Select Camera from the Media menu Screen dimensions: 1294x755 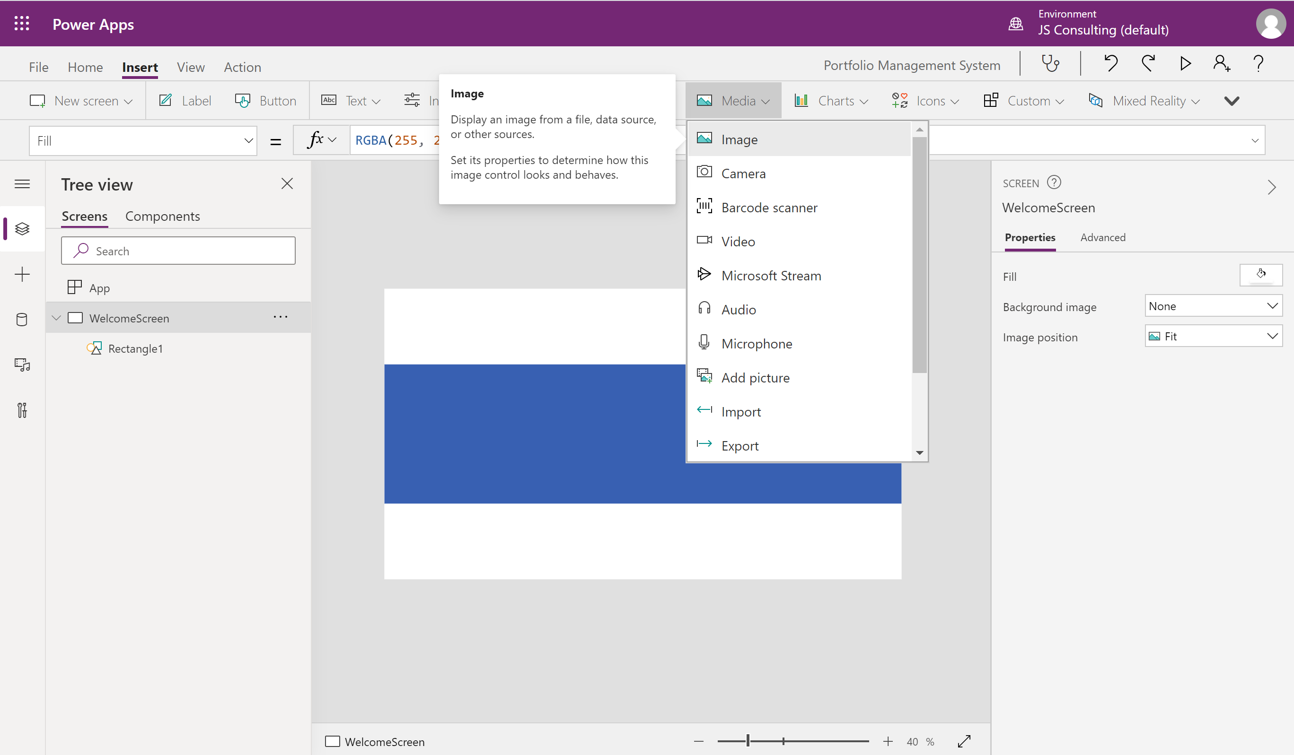pos(745,173)
